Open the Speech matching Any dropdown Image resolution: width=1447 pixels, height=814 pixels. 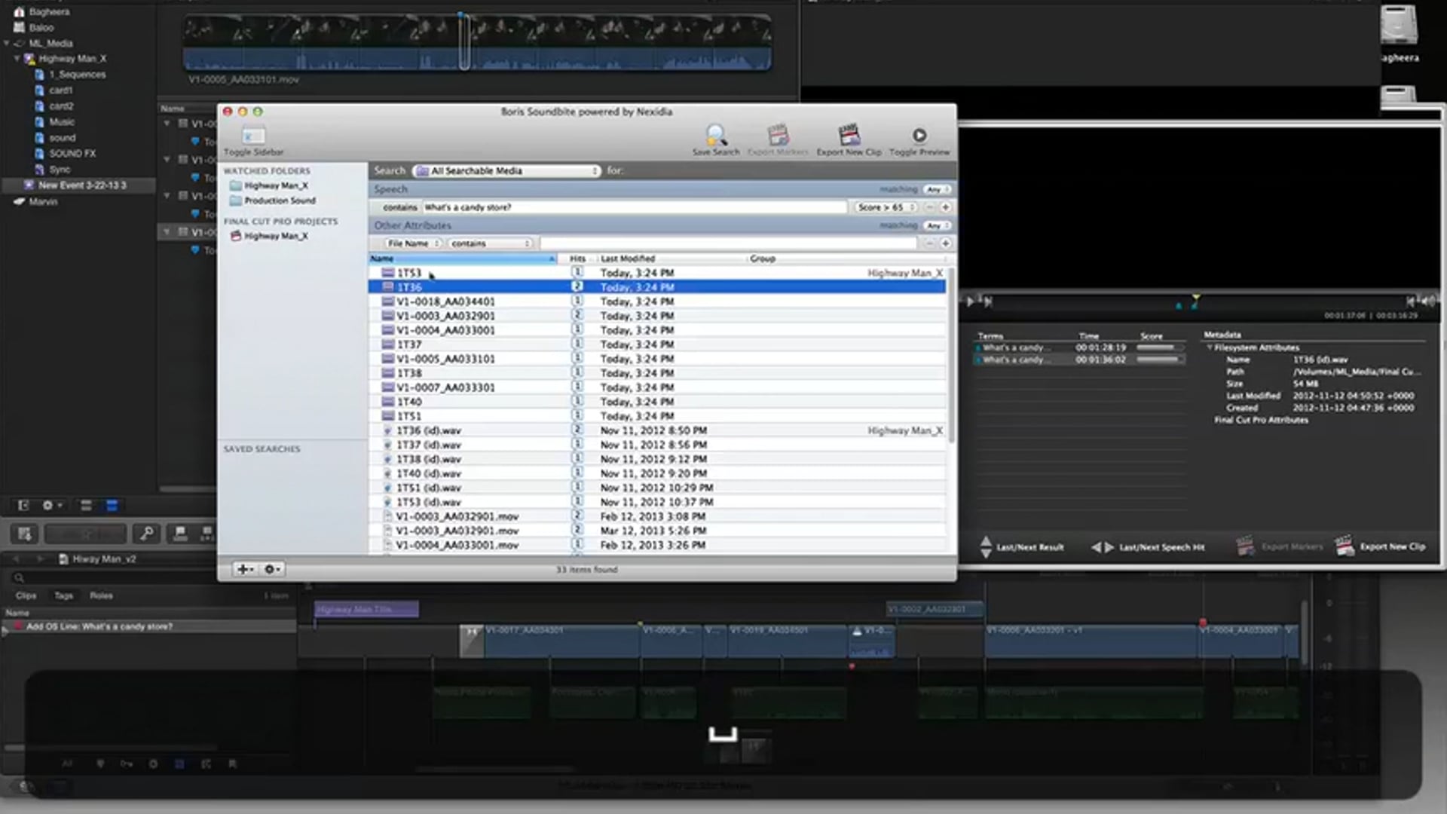point(937,189)
